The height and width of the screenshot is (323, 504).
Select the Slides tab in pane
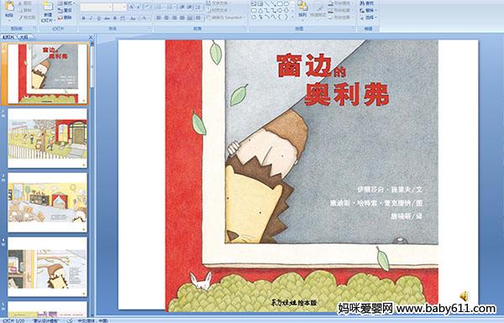click(x=8, y=37)
